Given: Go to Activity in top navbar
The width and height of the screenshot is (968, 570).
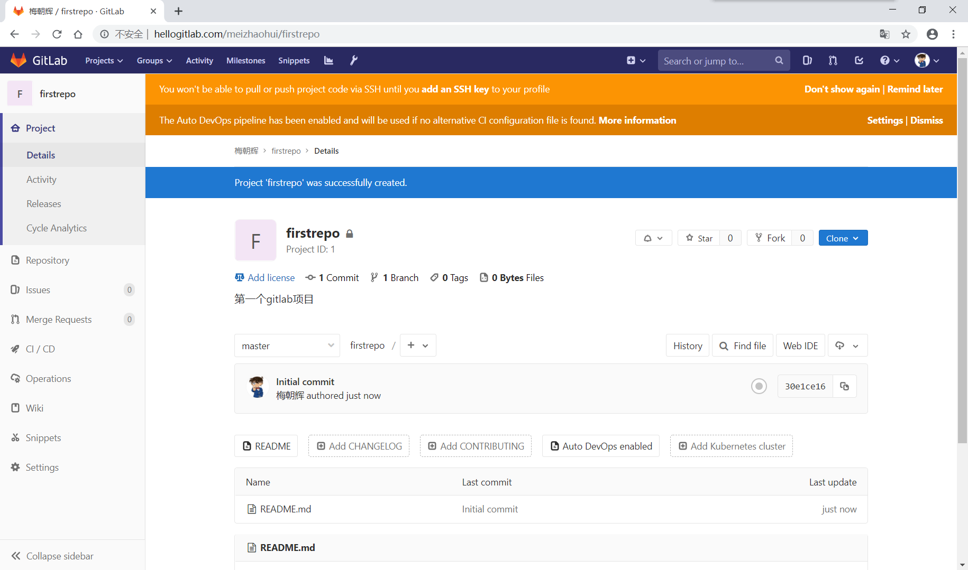Looking at the screenshot, I should coord(199,60).
